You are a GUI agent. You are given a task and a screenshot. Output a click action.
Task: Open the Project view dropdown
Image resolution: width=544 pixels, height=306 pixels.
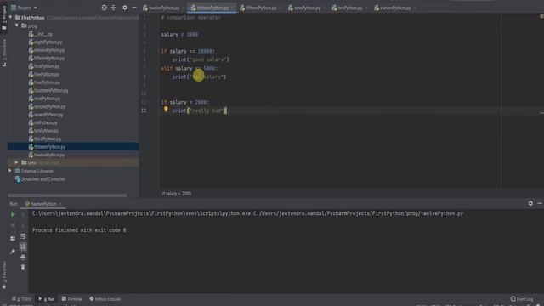tap(25, 8)
